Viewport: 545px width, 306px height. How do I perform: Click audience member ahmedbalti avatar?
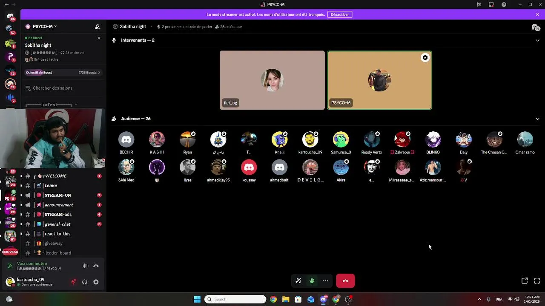pyautogui.click(x=280, y=167)
